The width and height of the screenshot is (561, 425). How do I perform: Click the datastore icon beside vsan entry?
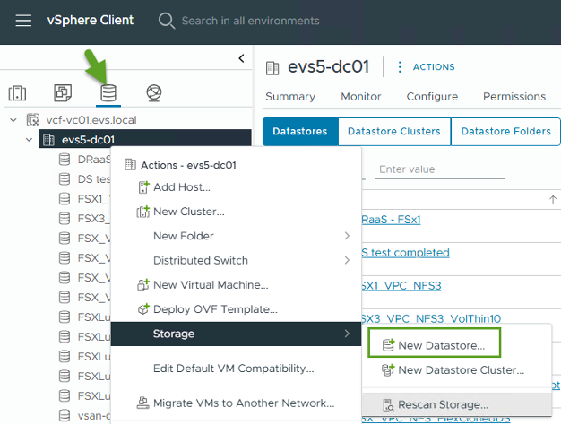pos(65,415)
